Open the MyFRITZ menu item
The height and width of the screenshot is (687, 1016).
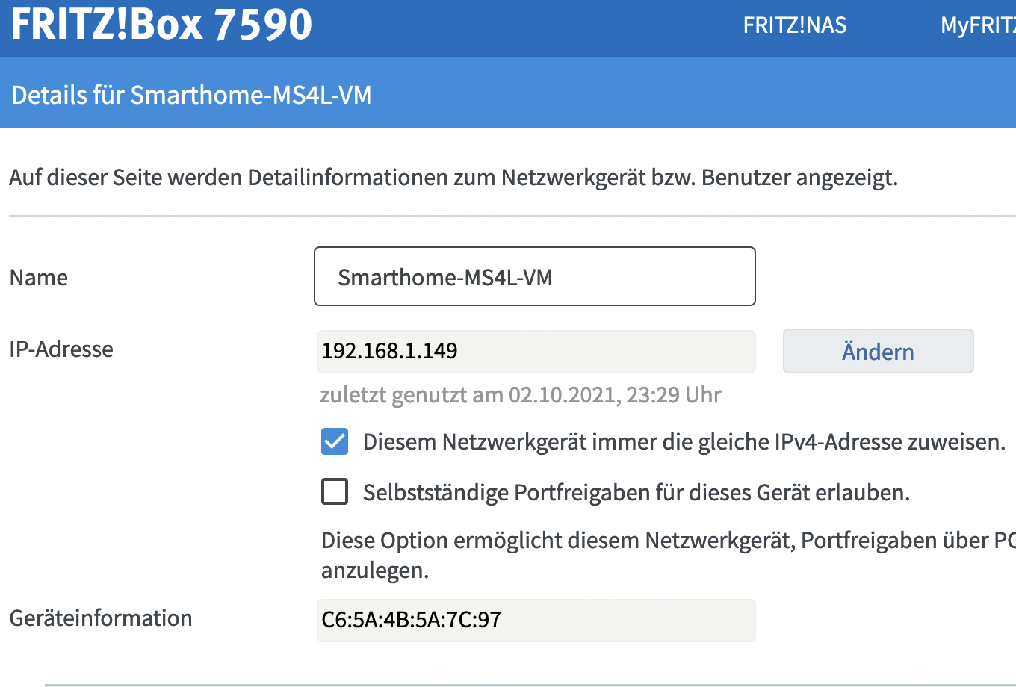point(977,25)
